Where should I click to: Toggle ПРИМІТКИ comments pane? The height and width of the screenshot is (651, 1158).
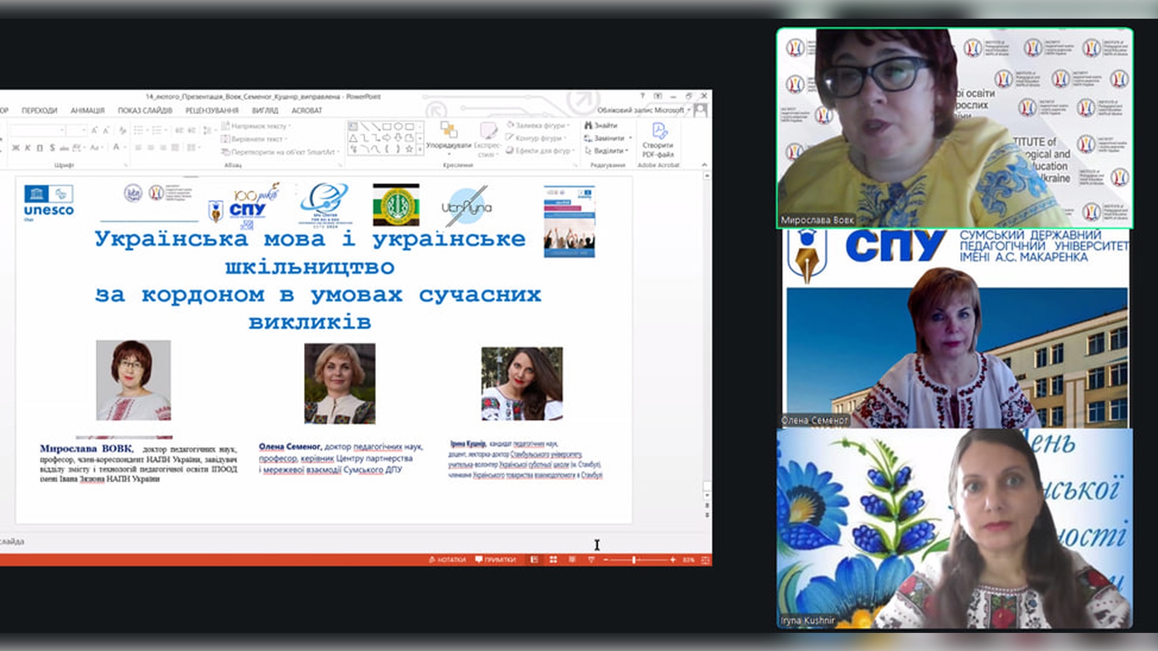pos(496,560)
